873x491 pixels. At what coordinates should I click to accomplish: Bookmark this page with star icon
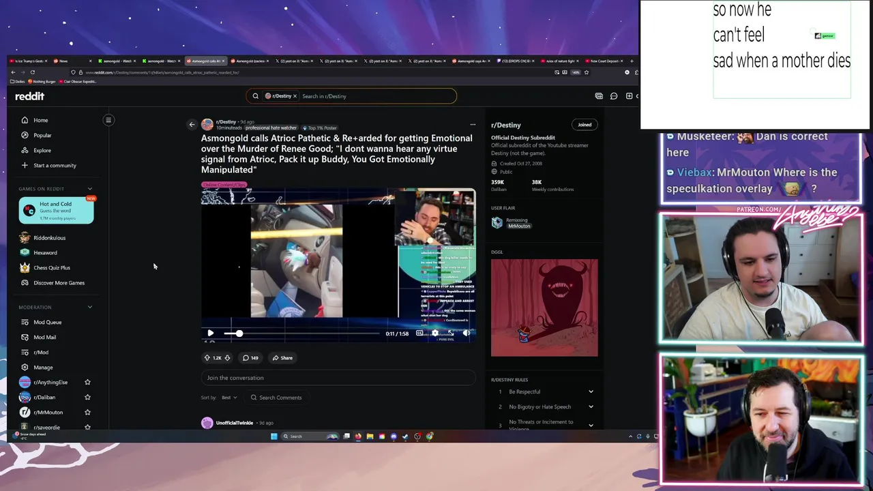click(587, 72)
